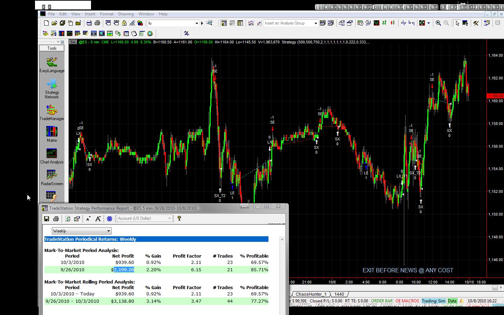Decrease font size in performance report
Screen dimensions: 504x315
tap(88, 218)
